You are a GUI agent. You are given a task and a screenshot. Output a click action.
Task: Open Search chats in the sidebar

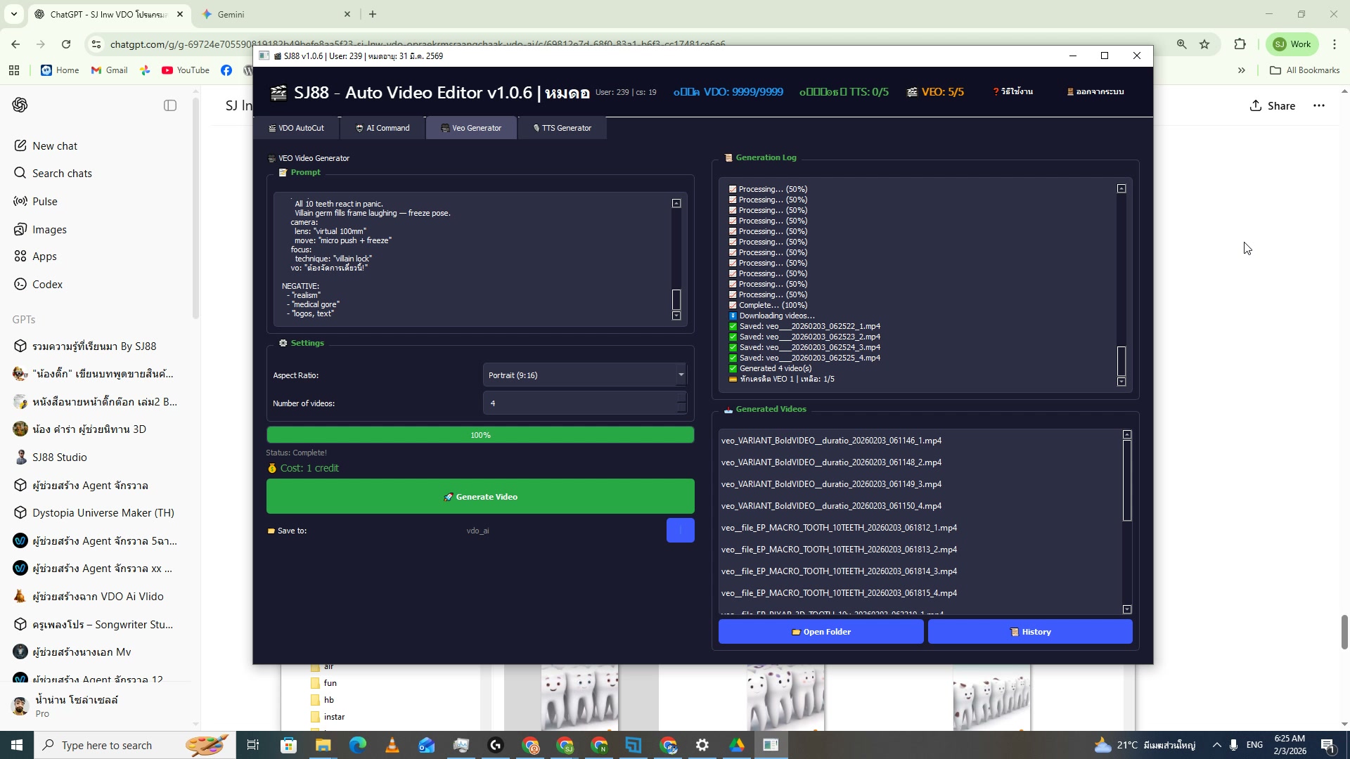click(63, 173)
